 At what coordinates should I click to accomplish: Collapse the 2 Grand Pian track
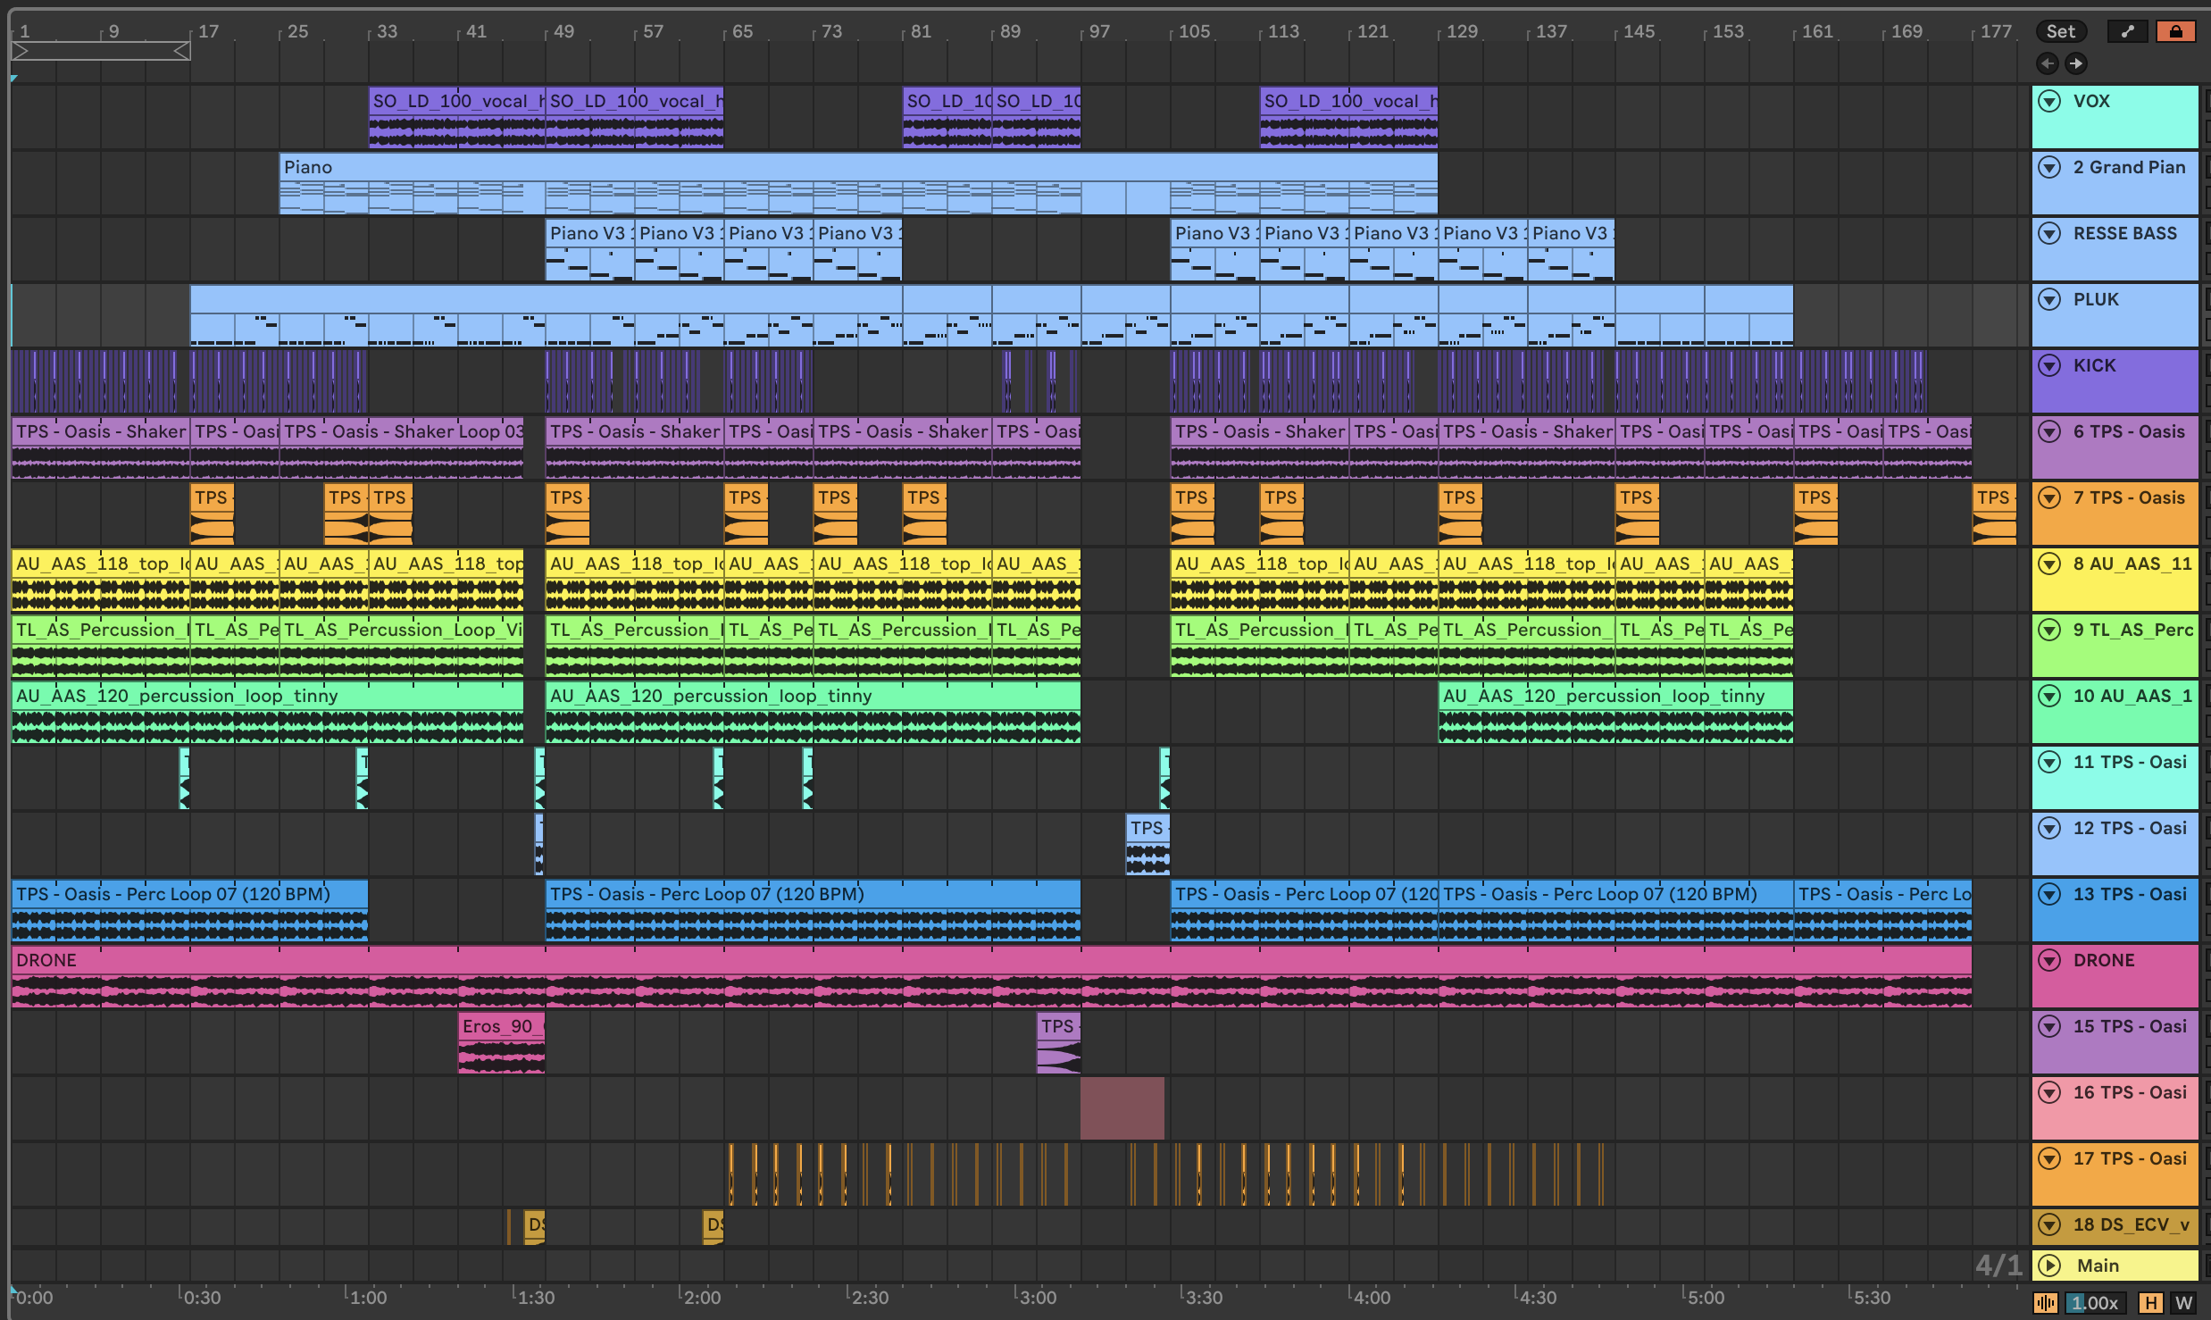(x=2049, y=167)
